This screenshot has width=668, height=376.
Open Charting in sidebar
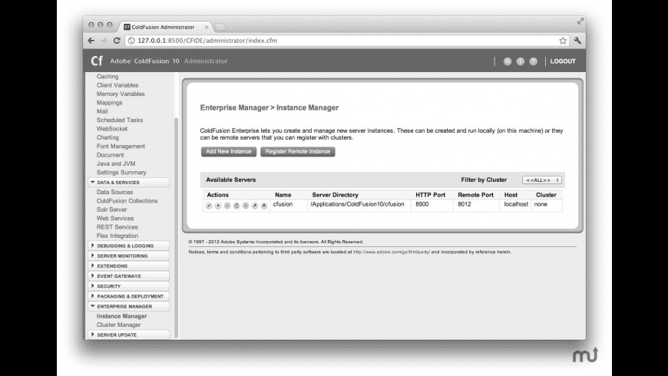click(x=107, y=137)
